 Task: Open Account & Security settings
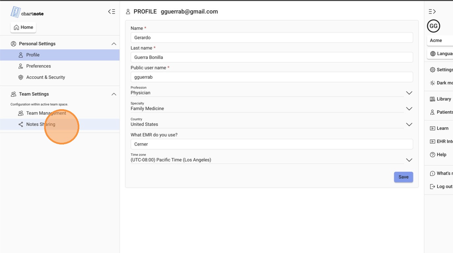[45, 77]
